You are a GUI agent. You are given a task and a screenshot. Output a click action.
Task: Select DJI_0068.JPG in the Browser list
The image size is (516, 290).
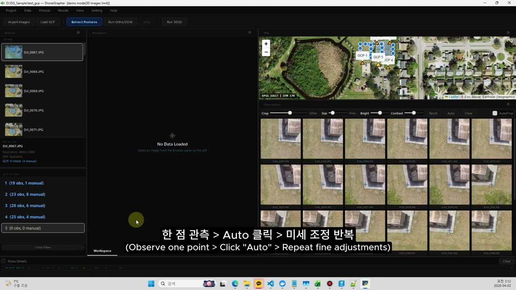[42, 72]
